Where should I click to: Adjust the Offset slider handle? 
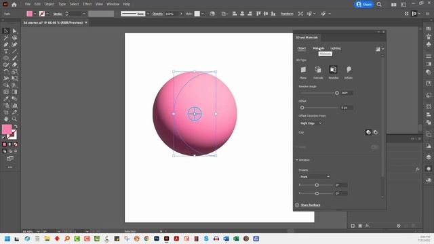click(302, 108)
